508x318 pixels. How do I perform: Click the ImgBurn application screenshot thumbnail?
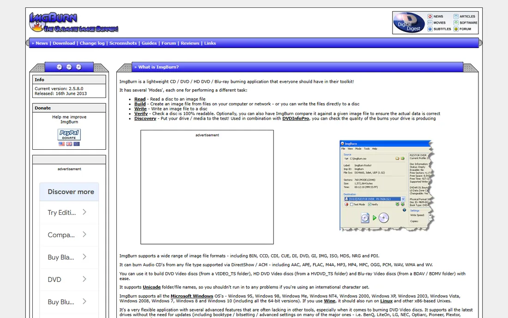click(x=387, y=186)
